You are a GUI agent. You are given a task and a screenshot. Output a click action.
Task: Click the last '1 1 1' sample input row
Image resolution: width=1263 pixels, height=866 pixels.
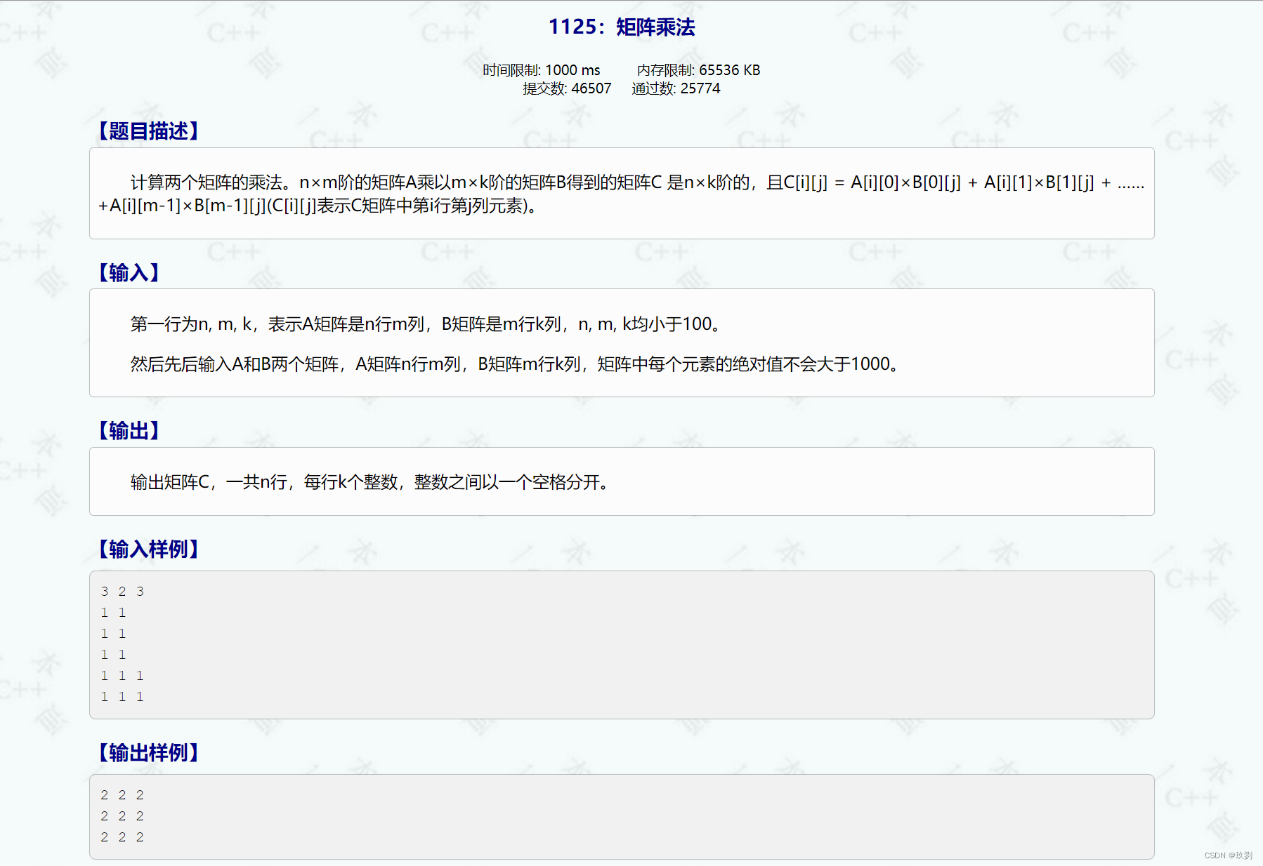(x=122, y=697)
